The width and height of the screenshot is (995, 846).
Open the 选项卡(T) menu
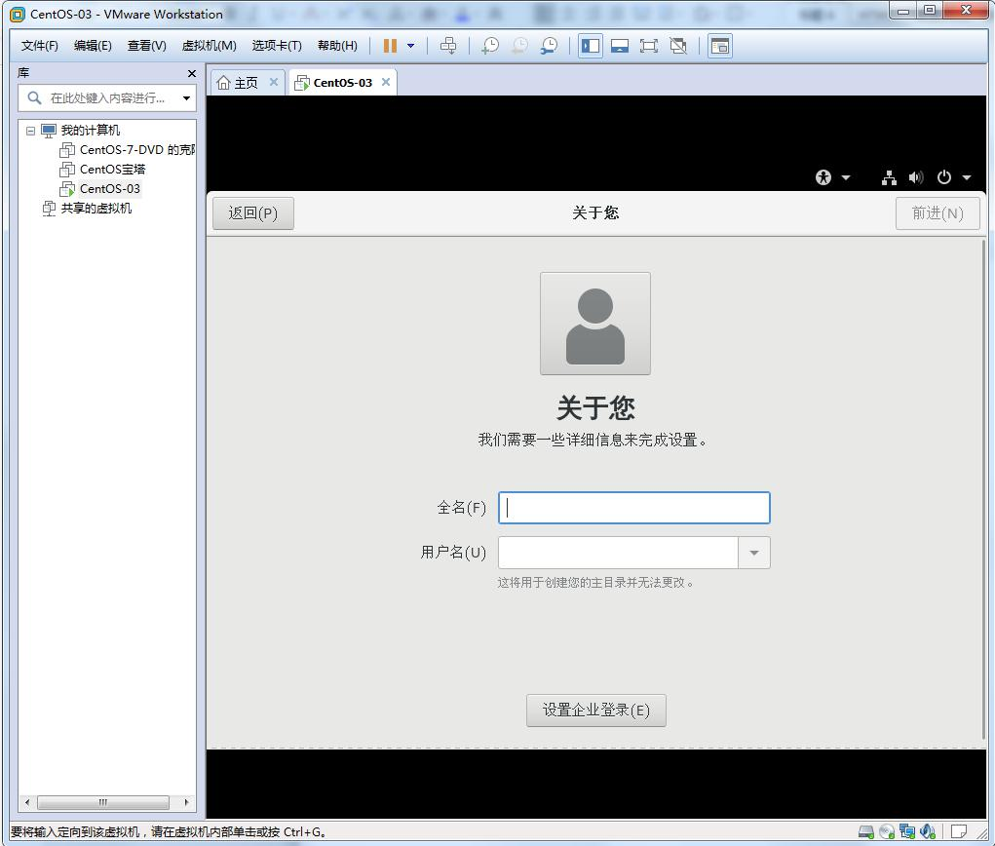click(x=277, y=46)
